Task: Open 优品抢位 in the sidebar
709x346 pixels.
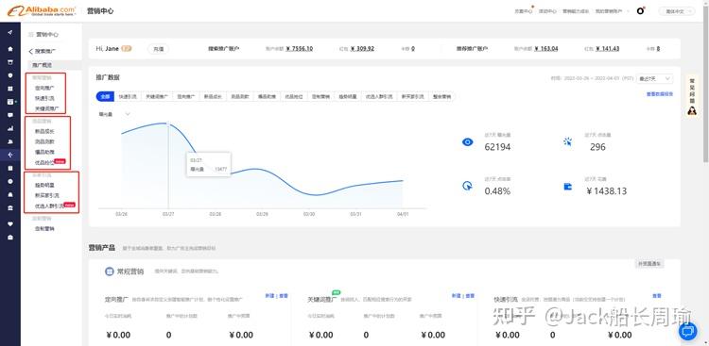Action: (44, 162)
